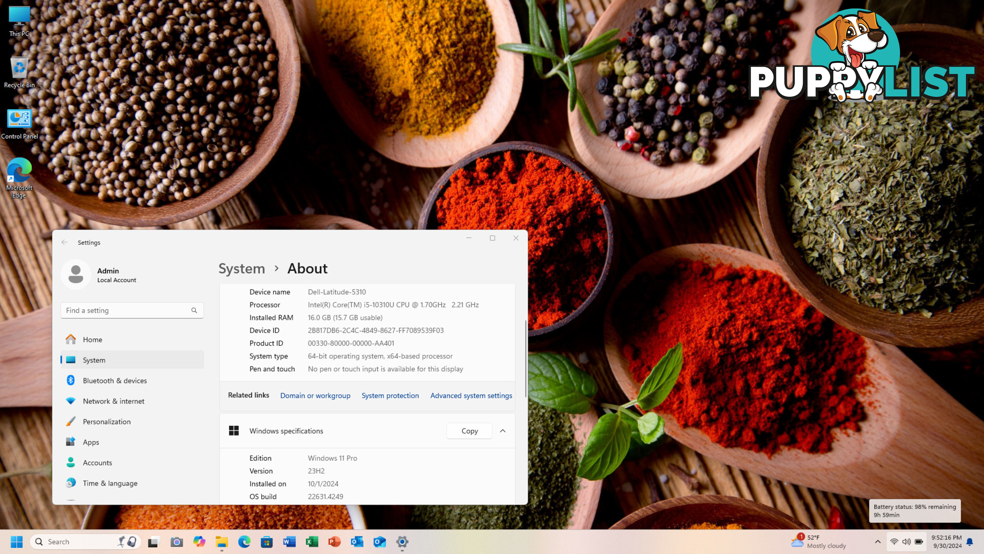Launch Camera app from taskbar

[x=177, y=541]
